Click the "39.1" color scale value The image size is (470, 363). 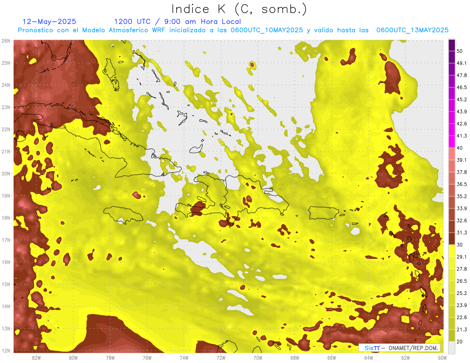461,160
